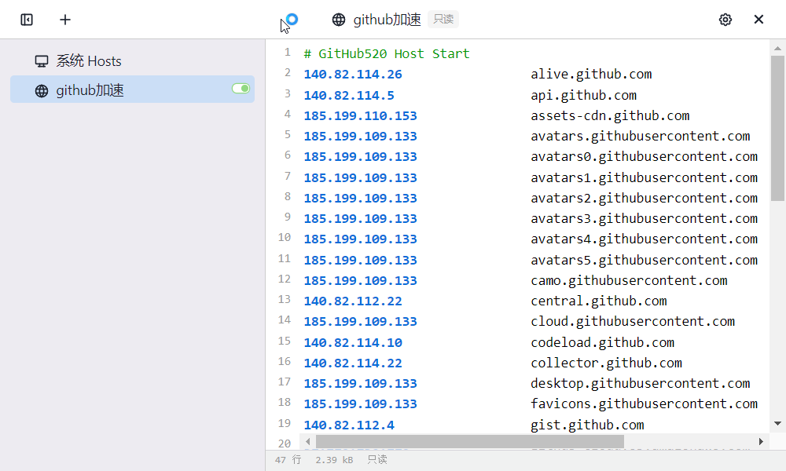Click the monitor icon of 系统 Hosts
786x471 pixels.
coord(42,61)
